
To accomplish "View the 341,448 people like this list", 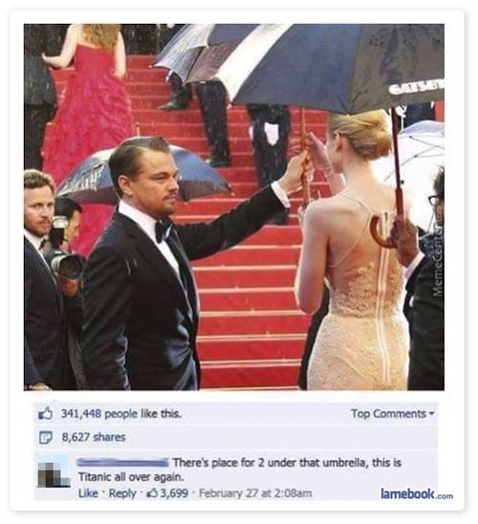I will (120, 414).
